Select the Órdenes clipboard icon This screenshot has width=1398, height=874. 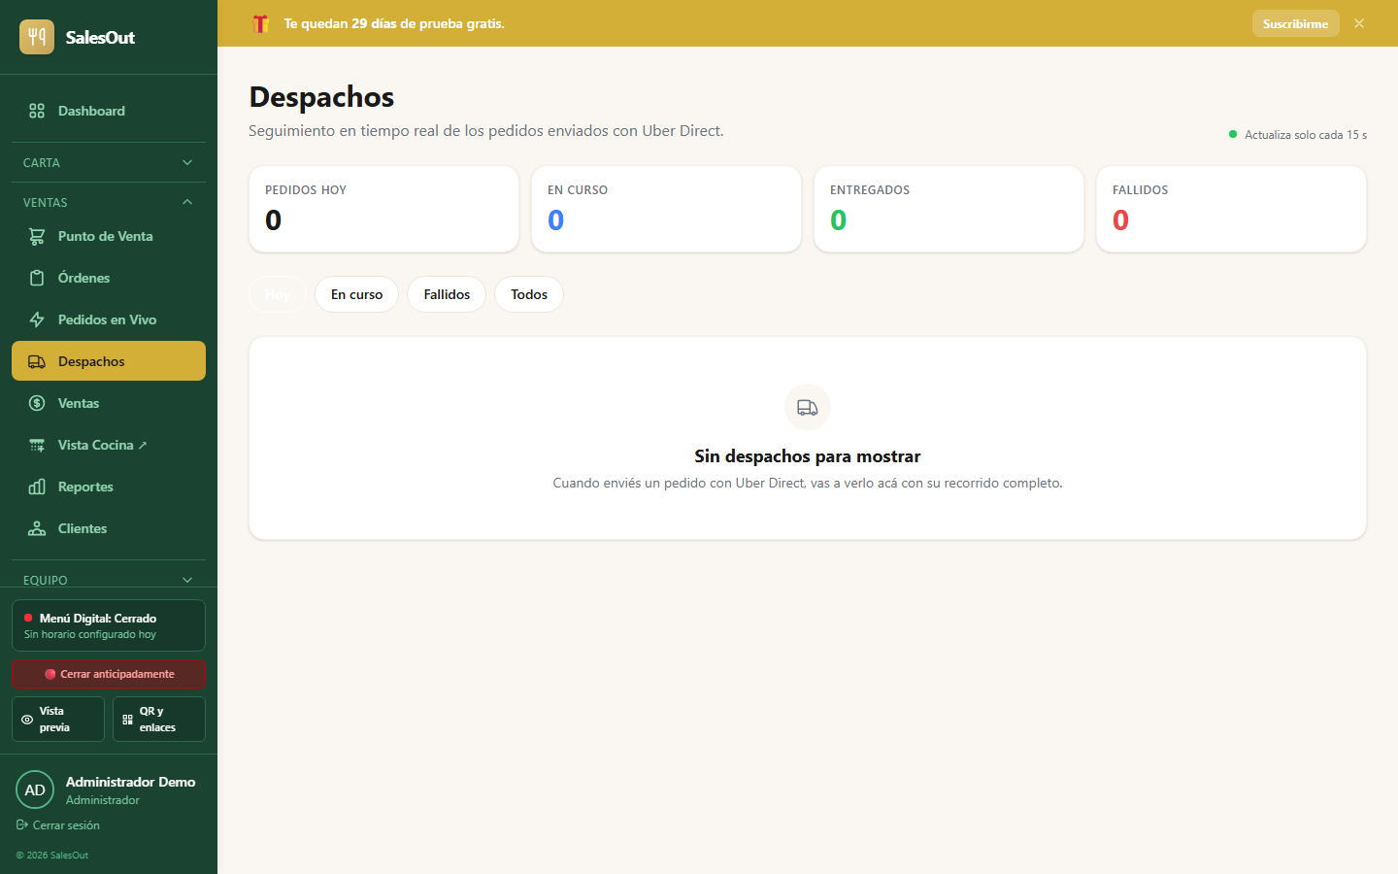coord(37,278)
